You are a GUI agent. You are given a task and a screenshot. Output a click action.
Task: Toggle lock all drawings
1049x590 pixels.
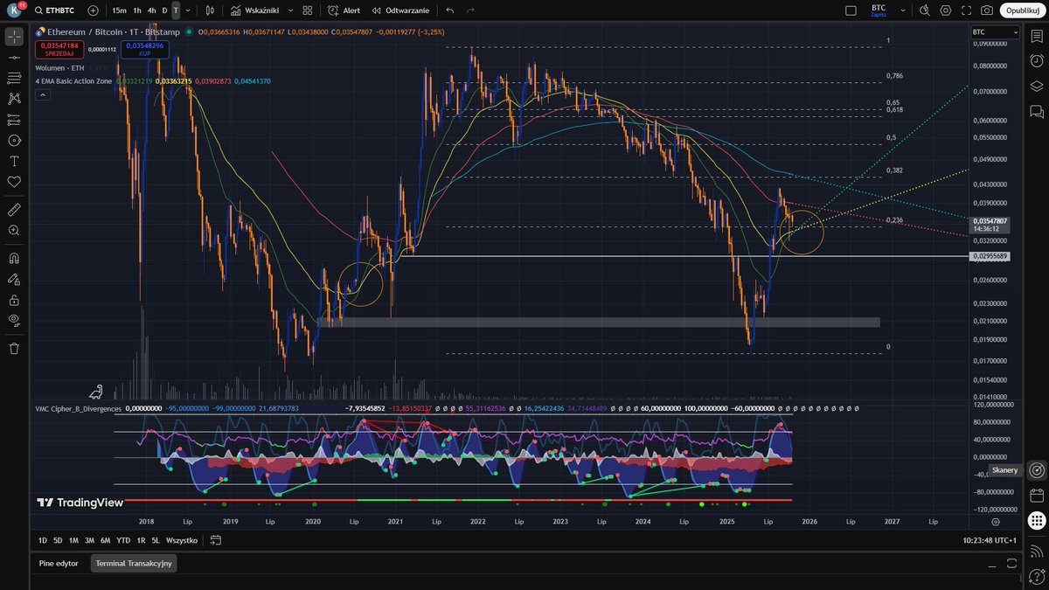tap(14, 300)
